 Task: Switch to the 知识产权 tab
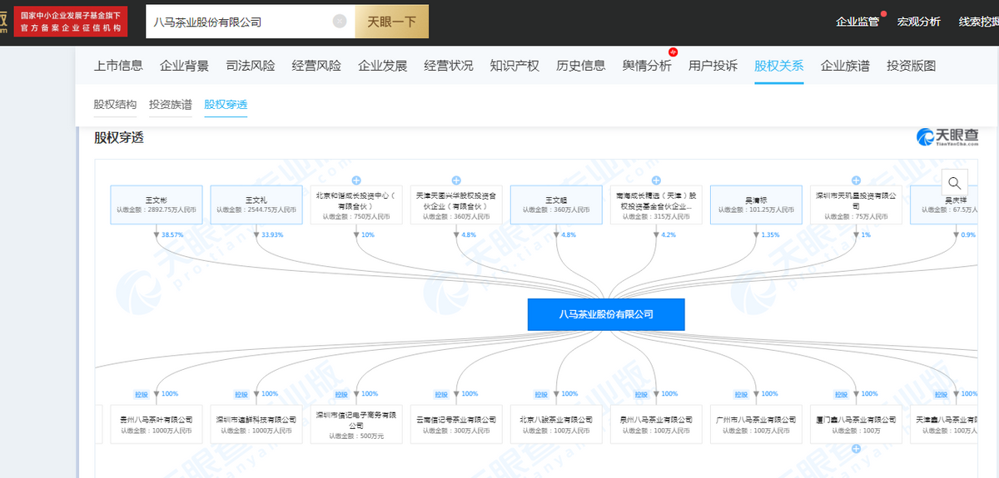tap(514, 66)
